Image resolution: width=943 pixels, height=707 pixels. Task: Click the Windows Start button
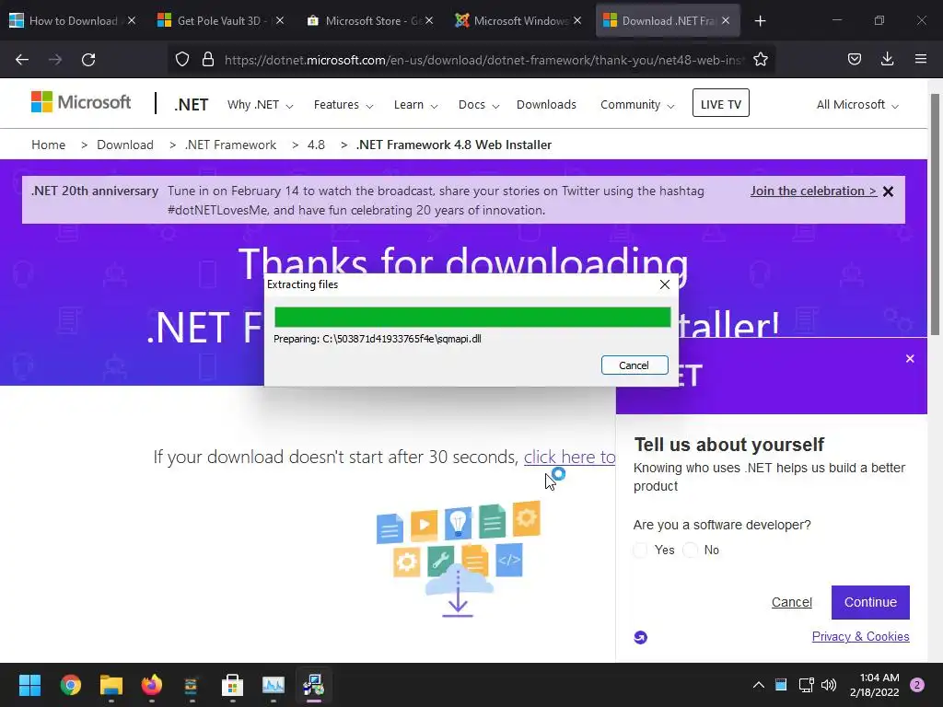point(29,685)
